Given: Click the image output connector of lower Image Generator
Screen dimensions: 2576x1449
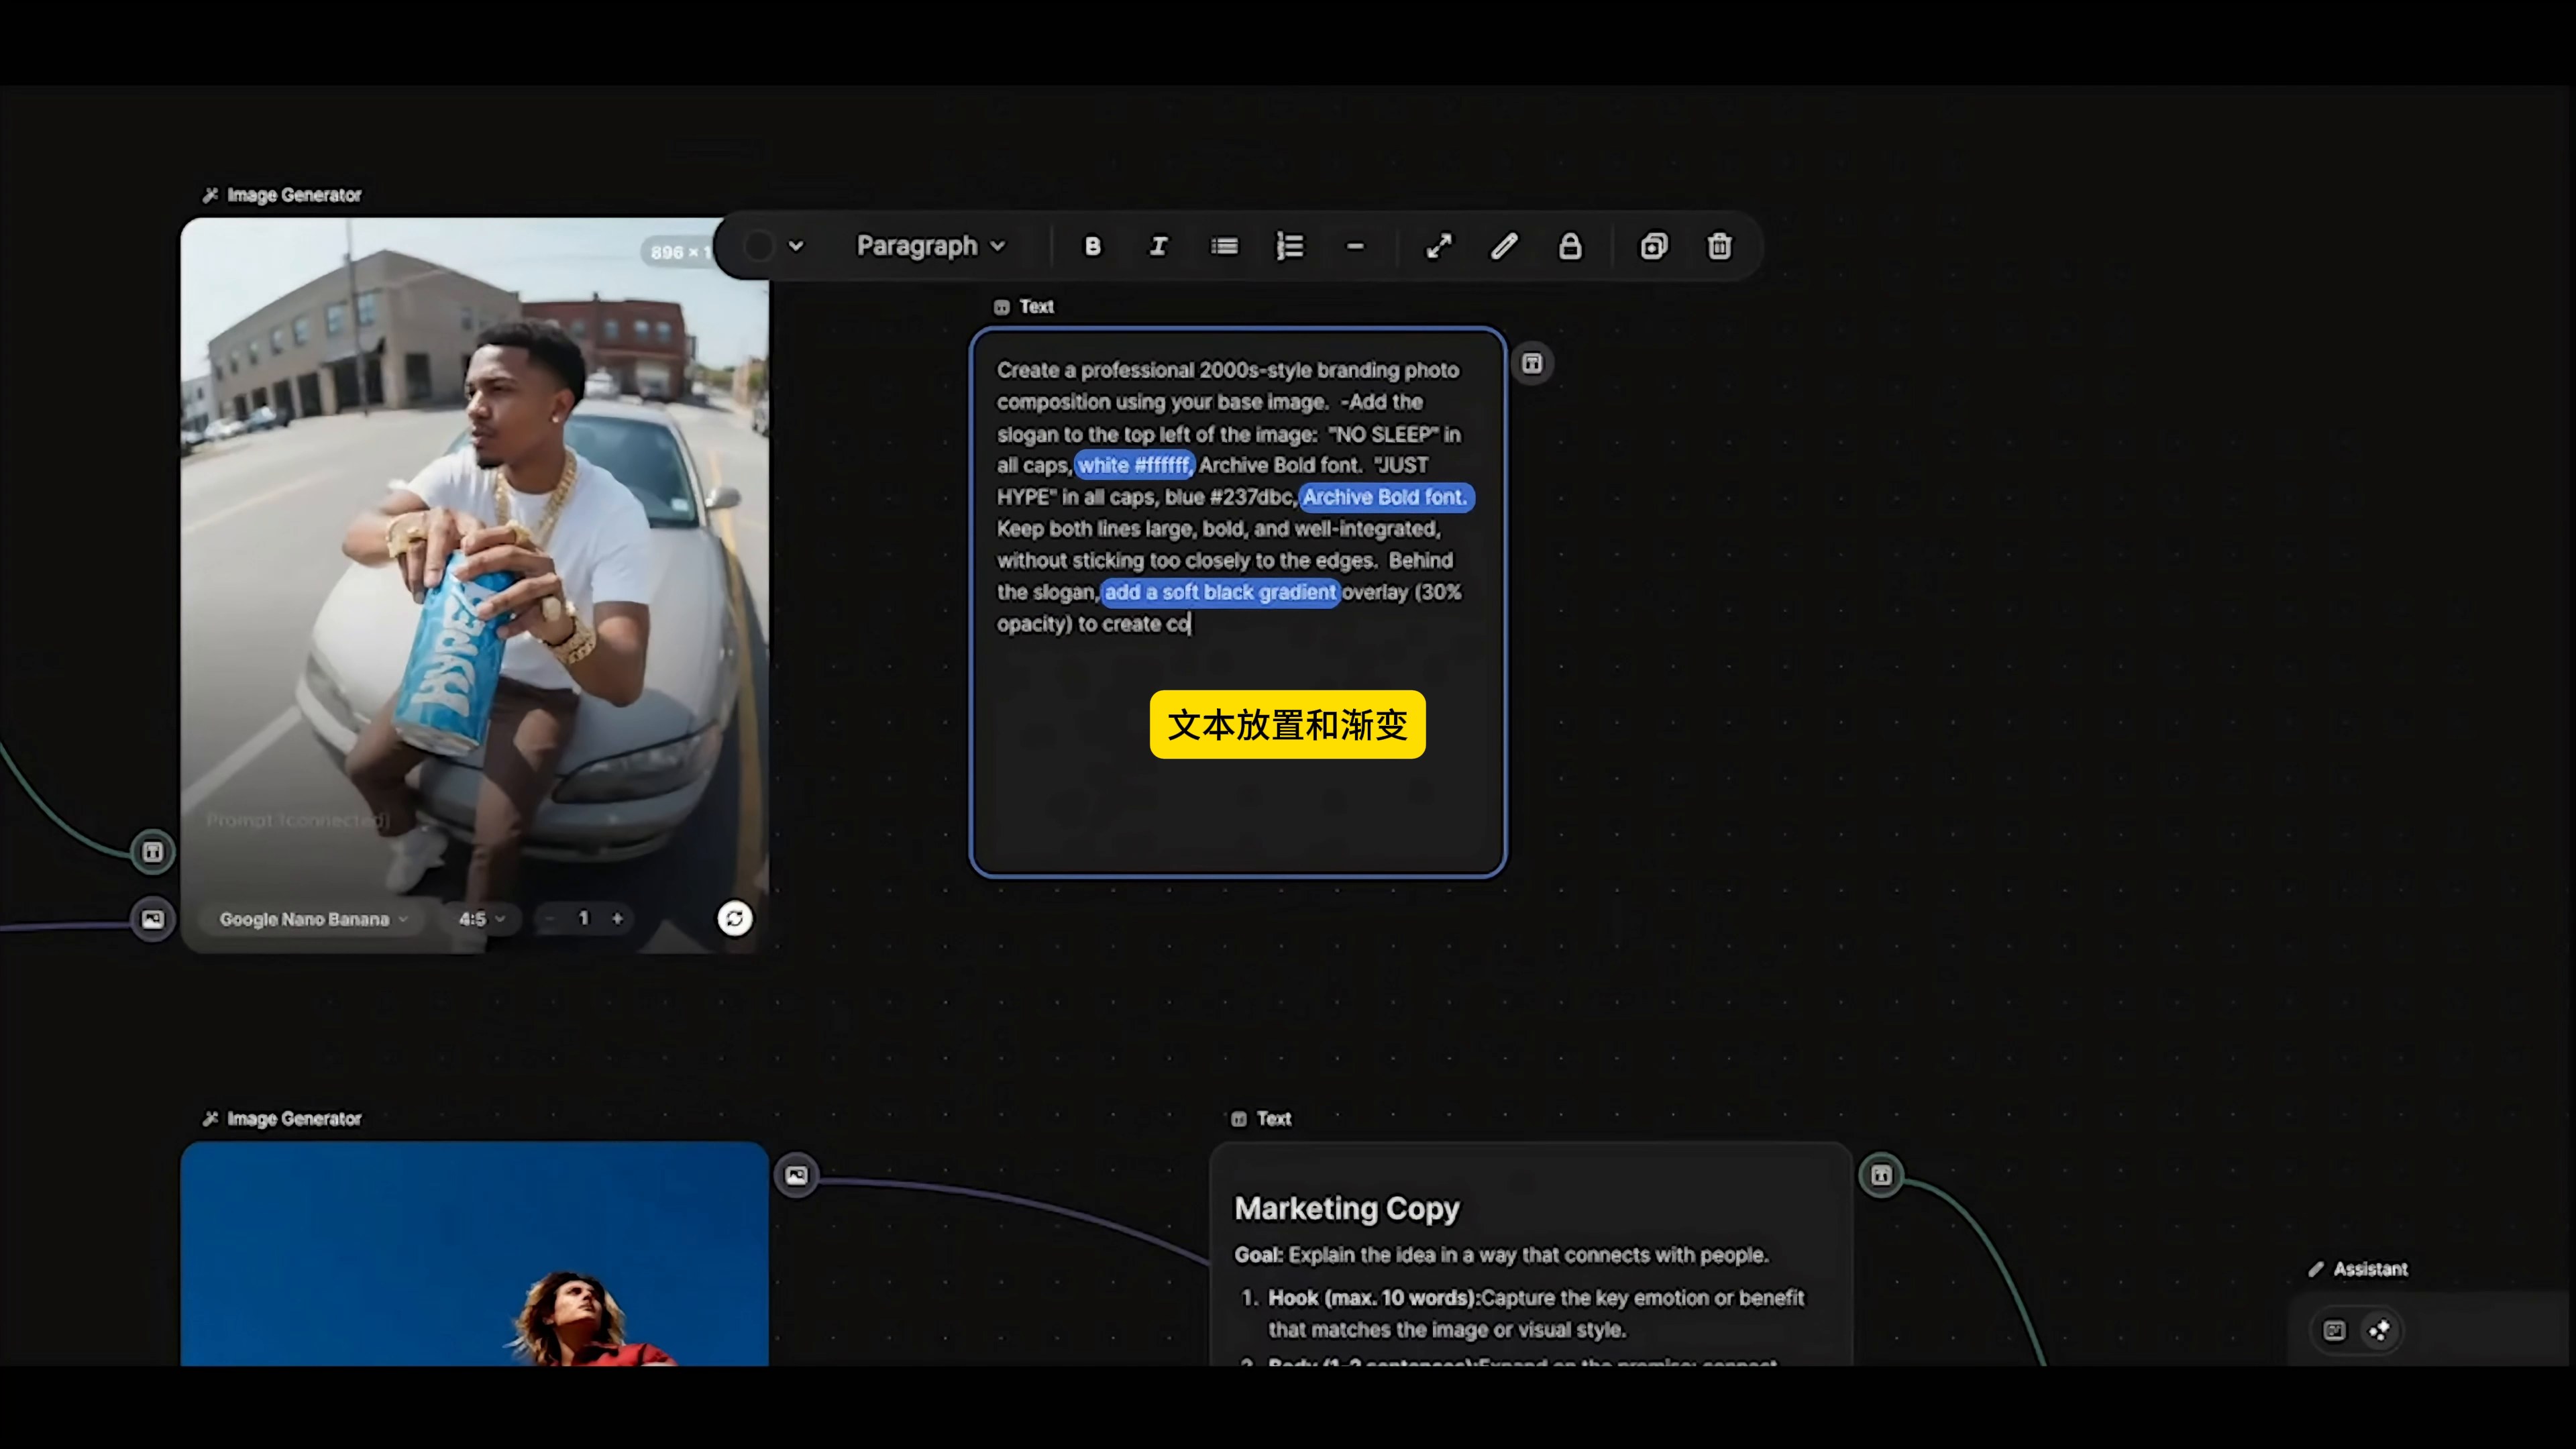Looking at the screenshot, I should tap(796, 1175).
